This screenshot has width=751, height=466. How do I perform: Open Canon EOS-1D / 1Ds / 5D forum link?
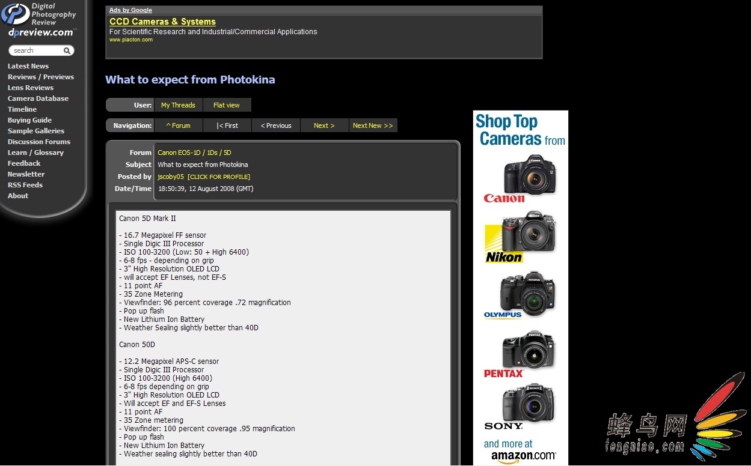(x=194, y=153)
